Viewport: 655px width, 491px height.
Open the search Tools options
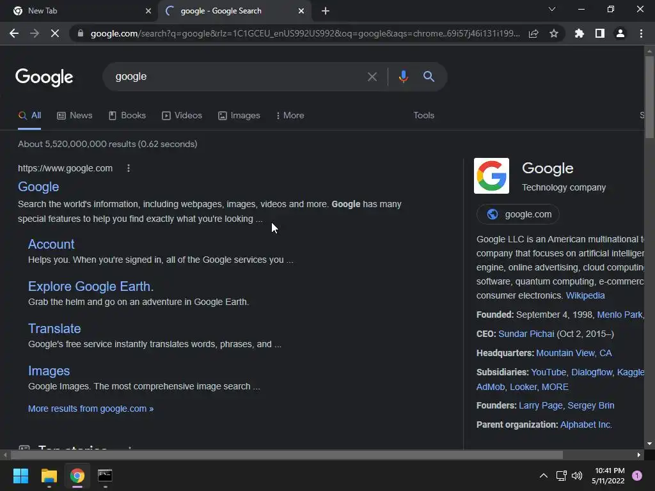click(x=423, y=115)
